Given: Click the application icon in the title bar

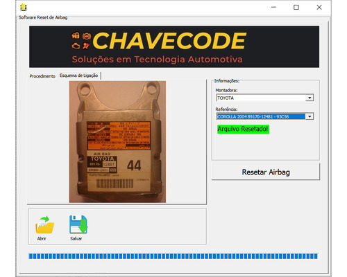Looking at the screenshot, I should (x=23, y=8).
